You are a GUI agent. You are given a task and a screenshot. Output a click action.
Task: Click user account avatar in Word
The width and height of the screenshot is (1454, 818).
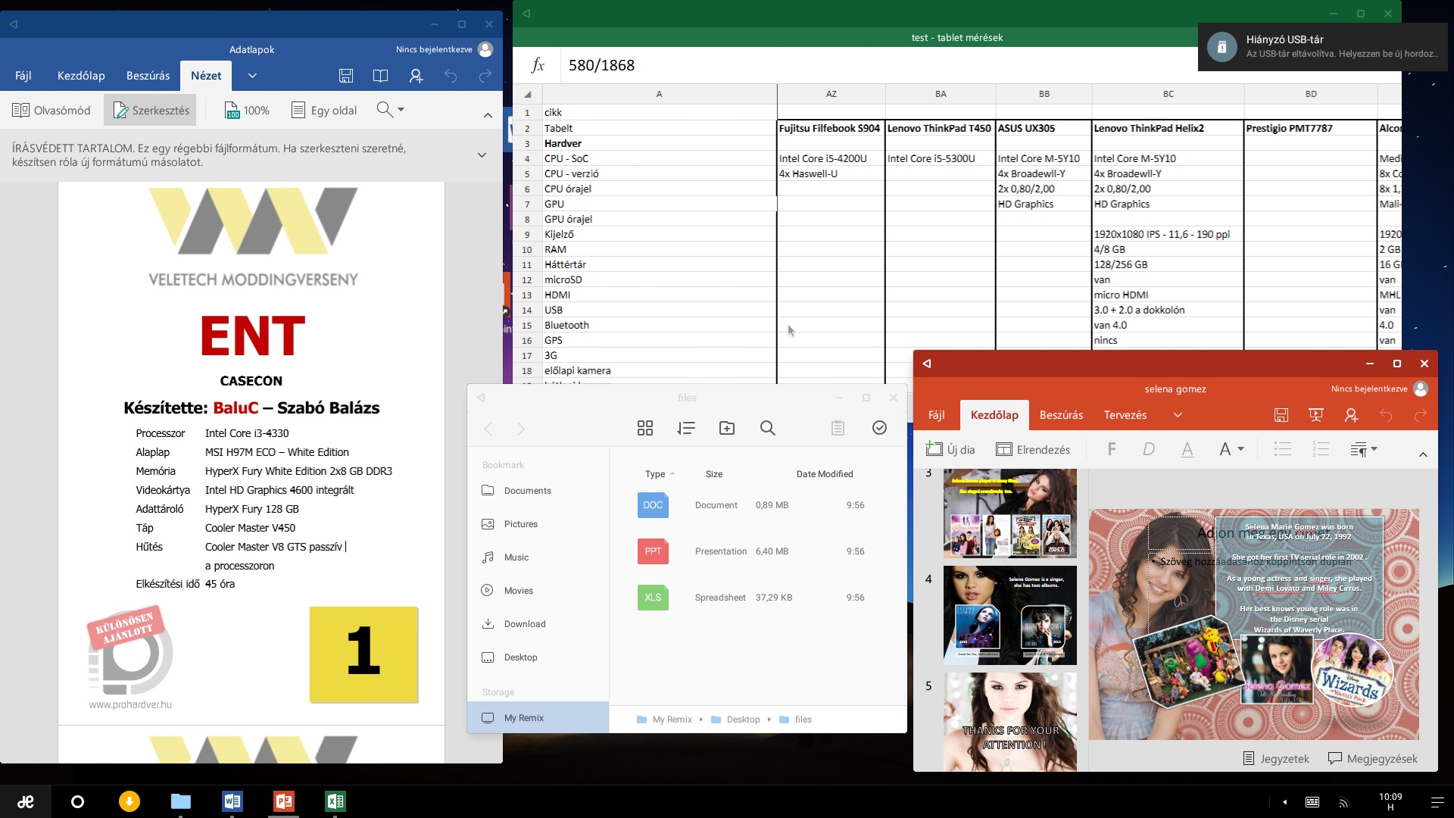click(x=486, y=49)
